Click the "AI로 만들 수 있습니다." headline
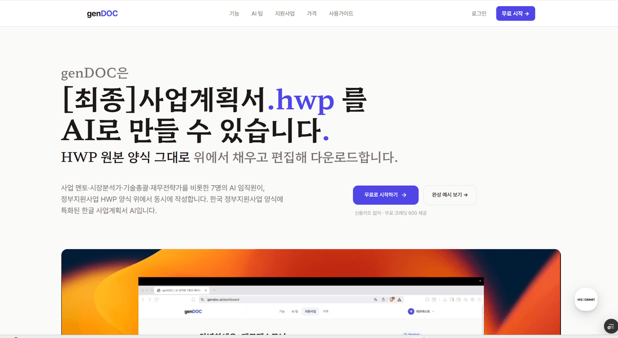The image size is (618, 338). coord(195,130)
